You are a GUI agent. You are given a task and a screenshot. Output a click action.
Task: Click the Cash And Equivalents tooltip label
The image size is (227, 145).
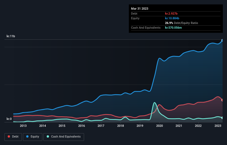pyautogui.click(x=146, y=28)
